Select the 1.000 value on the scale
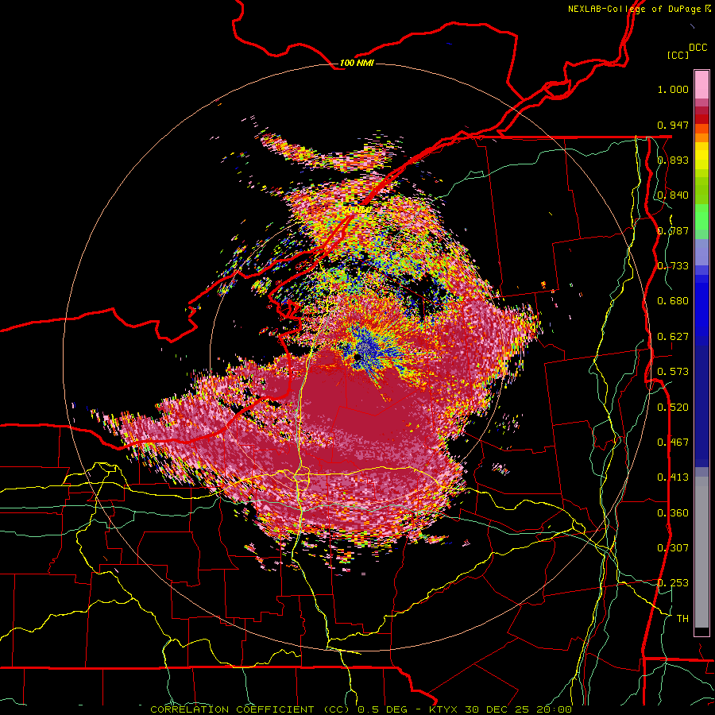This screenshot has width=715, height=715. tap(673, 89)
